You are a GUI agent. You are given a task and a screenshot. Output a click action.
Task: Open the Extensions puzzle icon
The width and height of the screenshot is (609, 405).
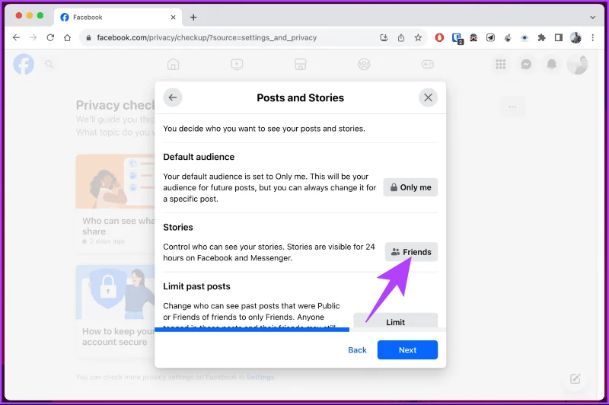(x=541, y=37)
